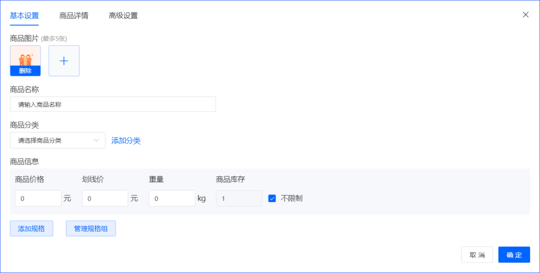Click the 商品价格 input field

click(38, 198)
